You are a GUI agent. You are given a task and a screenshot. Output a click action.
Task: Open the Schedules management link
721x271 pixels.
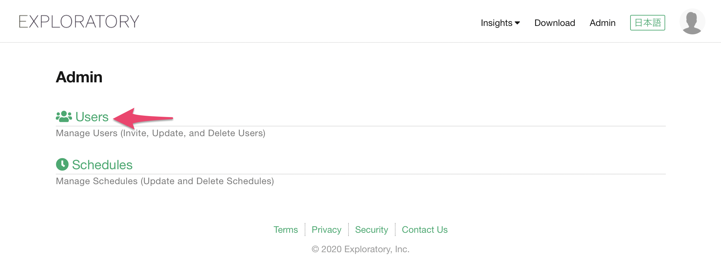tap(102, 165)
